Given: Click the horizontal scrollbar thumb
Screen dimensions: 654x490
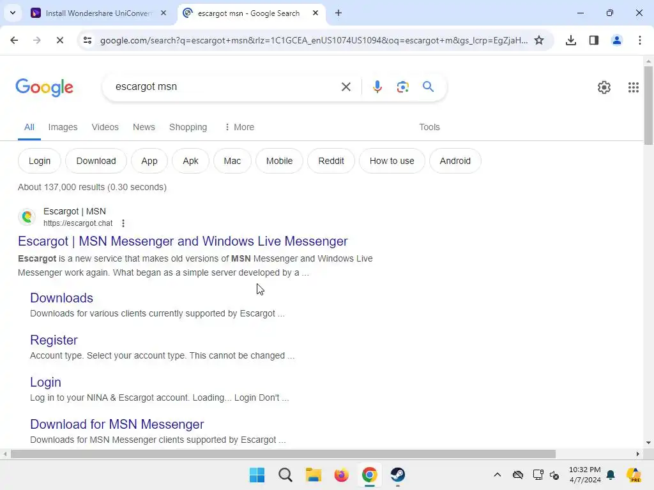Looking at the screenshot, I should [283, 454].
